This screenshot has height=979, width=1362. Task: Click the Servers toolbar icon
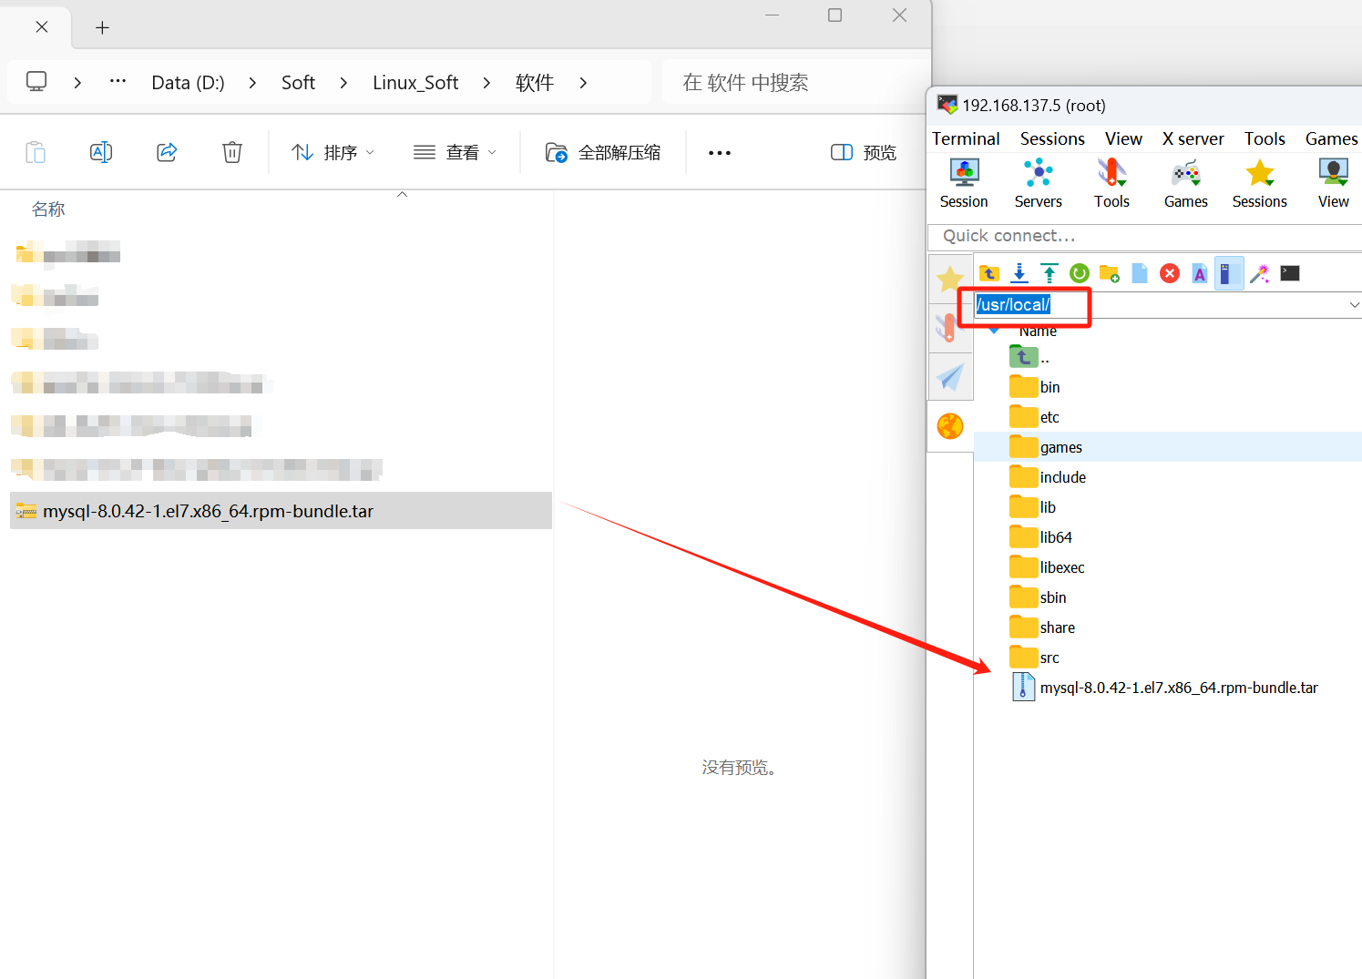click(1038, 183)
